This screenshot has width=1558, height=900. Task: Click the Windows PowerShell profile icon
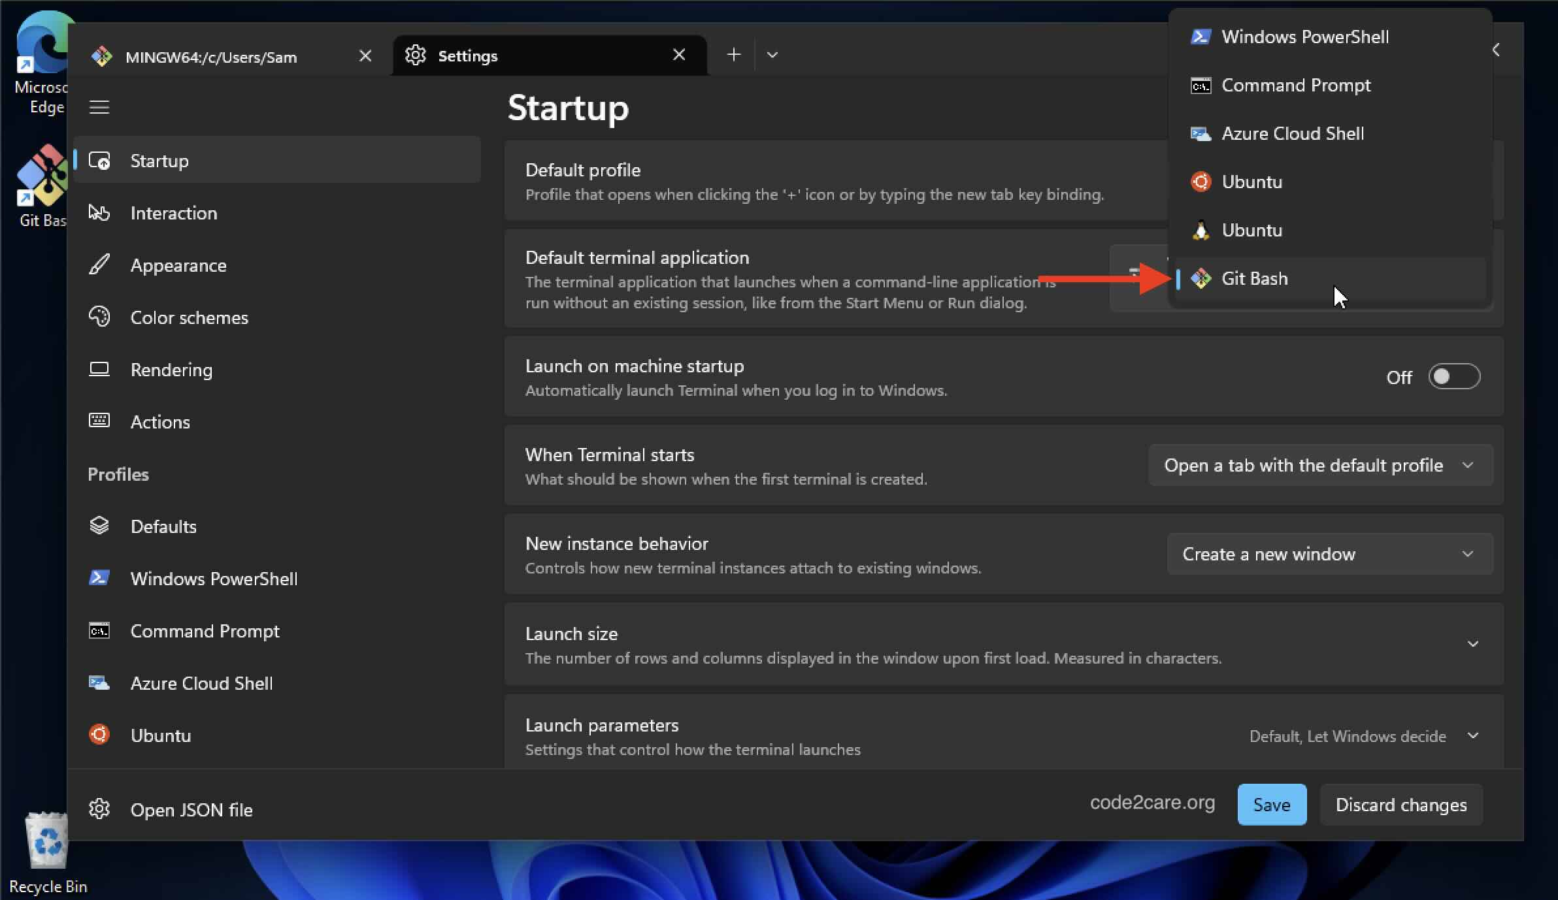99,578
